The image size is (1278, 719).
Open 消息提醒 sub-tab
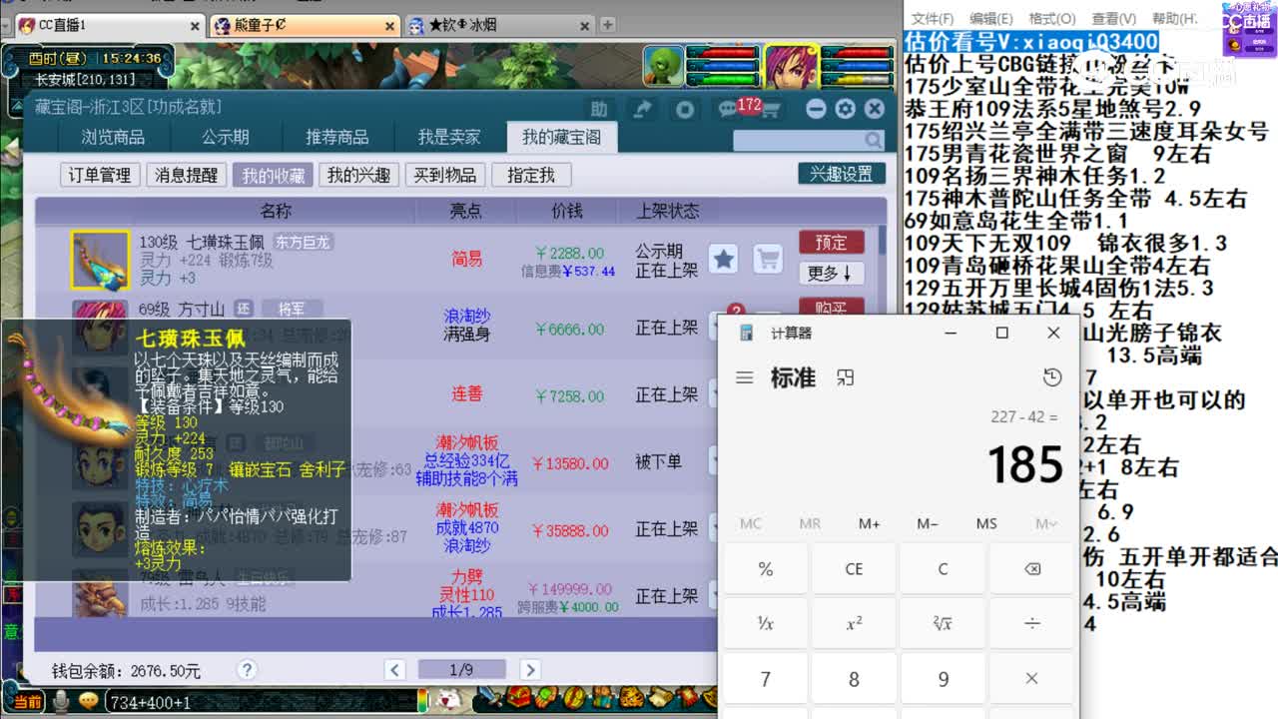point(186,175)
